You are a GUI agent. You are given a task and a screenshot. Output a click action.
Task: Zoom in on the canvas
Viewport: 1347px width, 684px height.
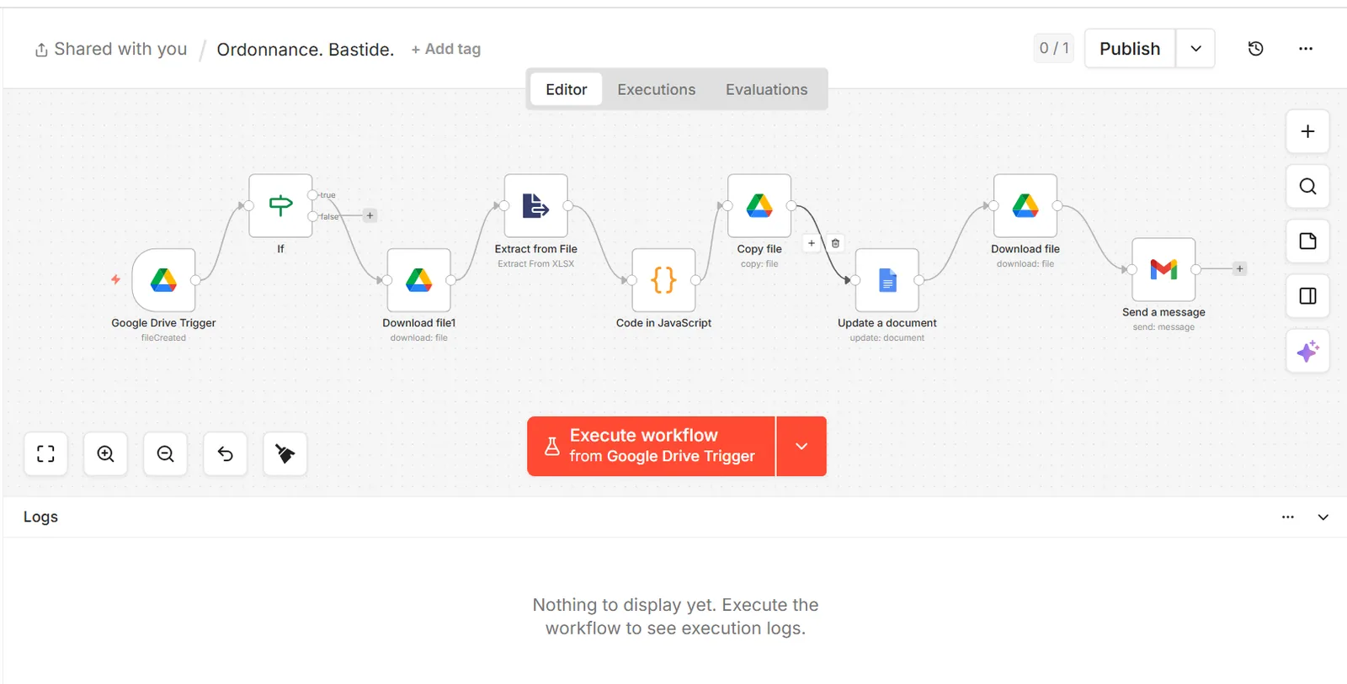[105, 454]
